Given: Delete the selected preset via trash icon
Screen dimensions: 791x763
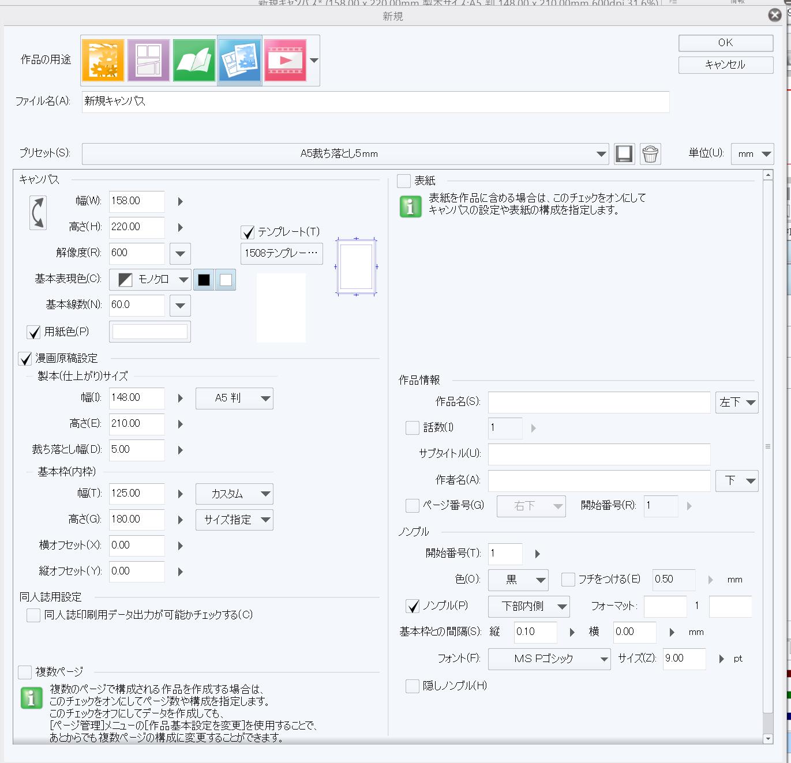Looking at the screenshot, I should [x=650, y=153].
